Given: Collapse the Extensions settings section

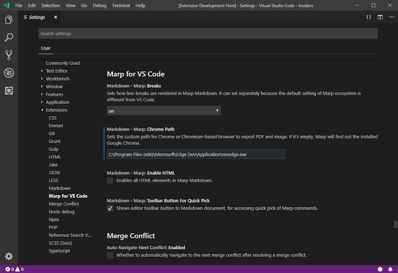Looking at the screenshot, I should click(57, 110).
